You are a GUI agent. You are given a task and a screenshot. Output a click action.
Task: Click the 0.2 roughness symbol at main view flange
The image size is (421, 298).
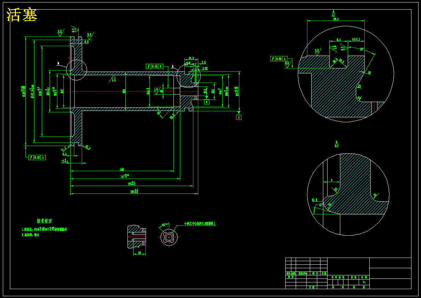coord(60,33)
